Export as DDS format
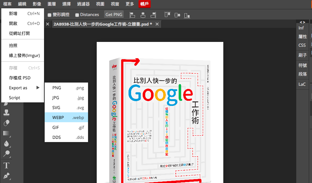Screen dimensions: 312x183 click(x=66, y=137)
